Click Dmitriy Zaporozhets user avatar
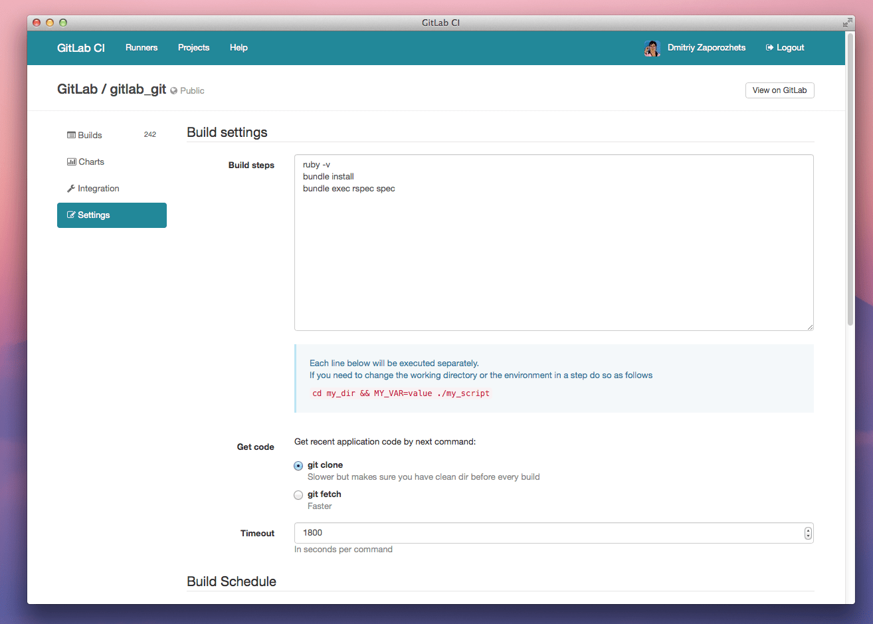Image resolution: width=873 pixels, height=624 pixels. point(652,48)
